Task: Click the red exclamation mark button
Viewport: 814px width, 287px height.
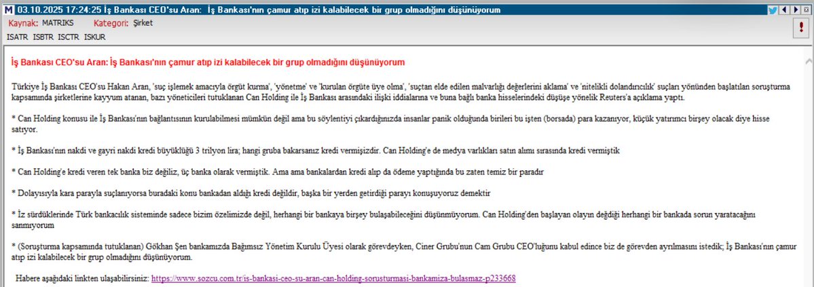Action: click(x=802, y=29)
